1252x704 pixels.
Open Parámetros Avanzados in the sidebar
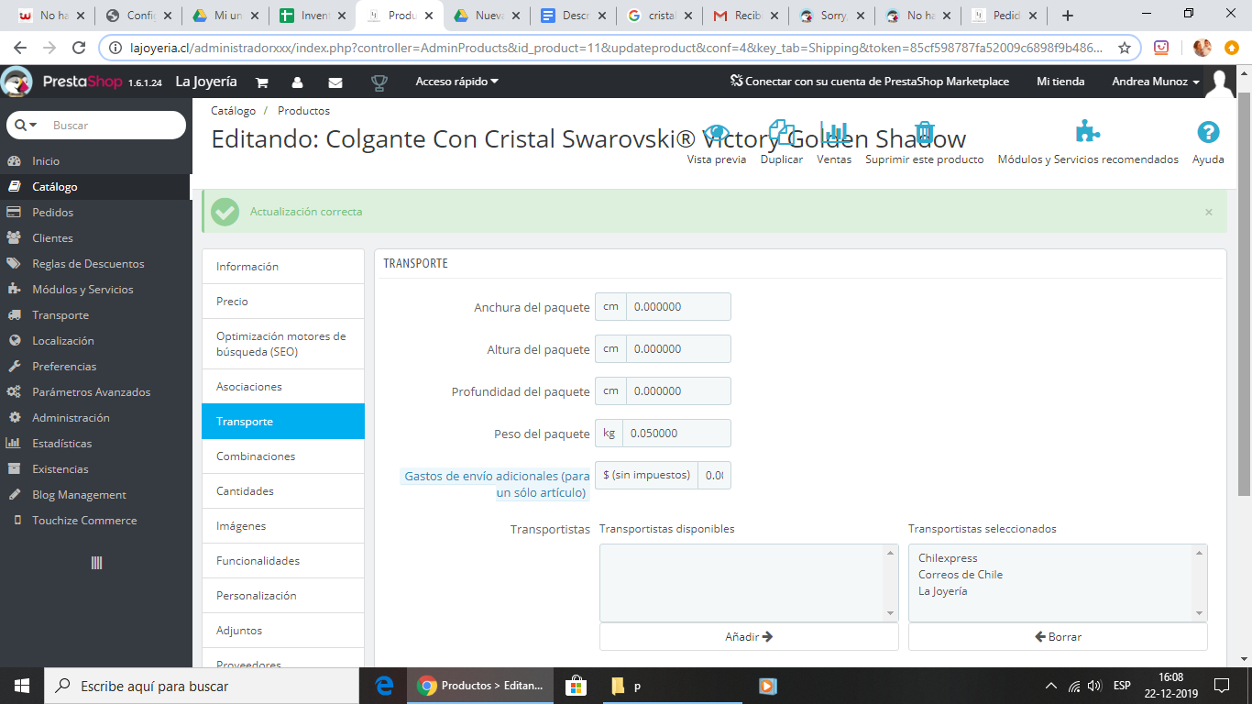click(95, 392)
